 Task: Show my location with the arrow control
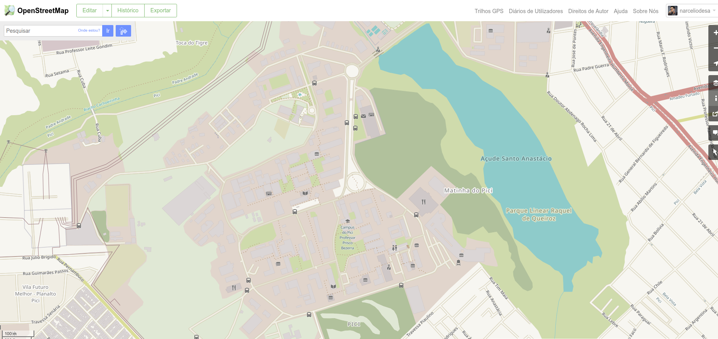tap(715, 64)
